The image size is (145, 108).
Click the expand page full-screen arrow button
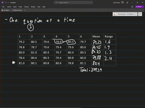coord(140,14)
